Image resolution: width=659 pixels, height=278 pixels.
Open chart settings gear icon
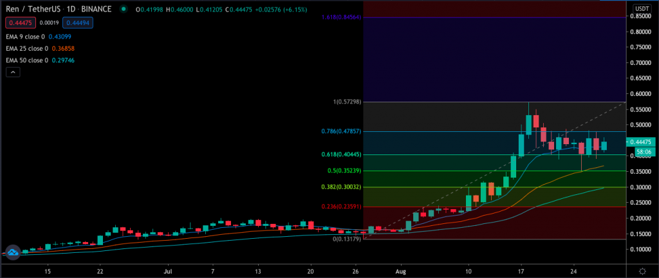642,272
